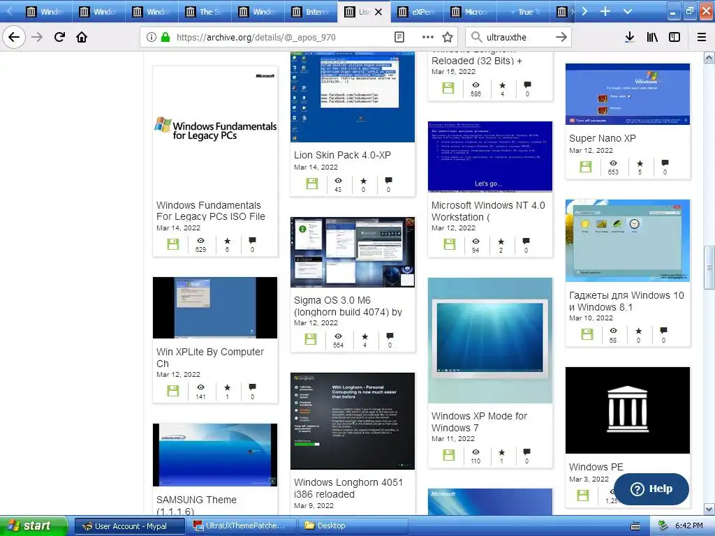The width and height of the screenshot is (715, 536).
Task: Click Windows 10 gadgets thumbnail
Action: (628, 241)
